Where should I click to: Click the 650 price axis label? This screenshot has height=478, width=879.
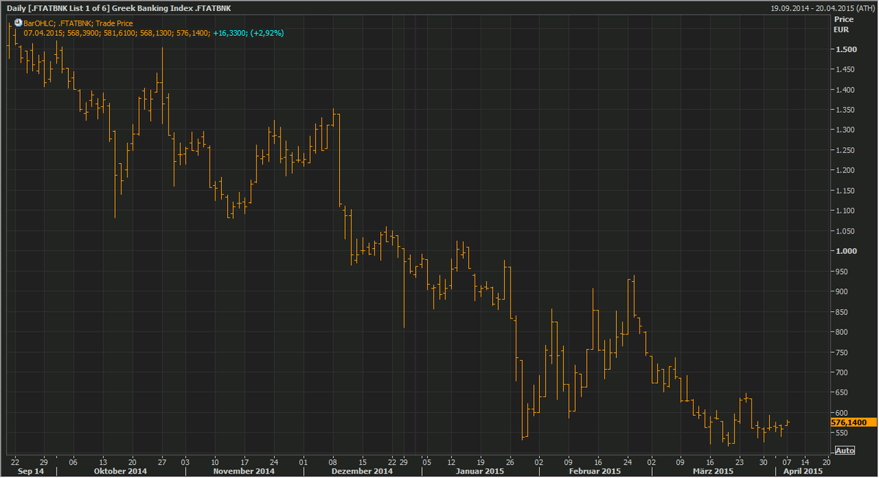[x=842, y=392]
